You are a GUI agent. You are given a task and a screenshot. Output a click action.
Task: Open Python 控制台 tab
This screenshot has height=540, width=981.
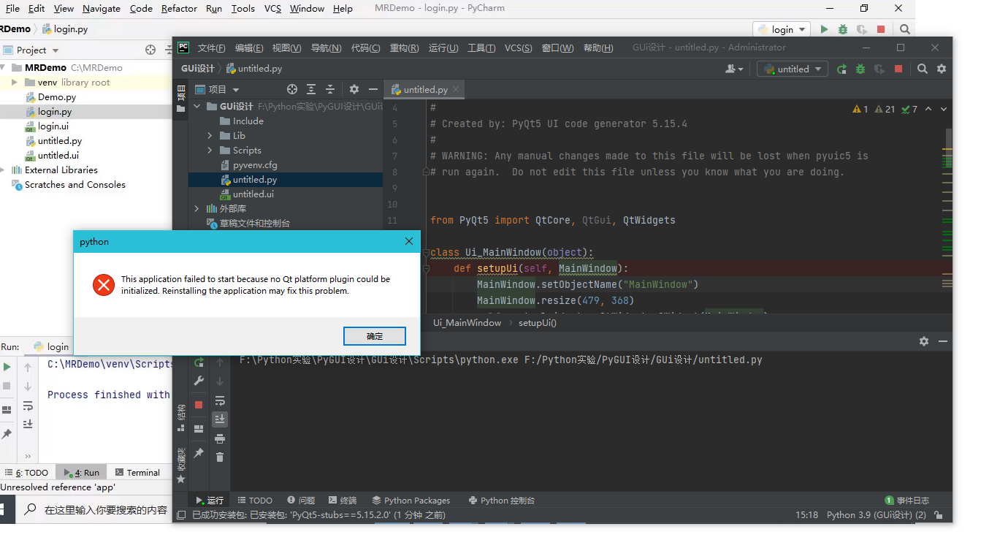tap(501, 501)
